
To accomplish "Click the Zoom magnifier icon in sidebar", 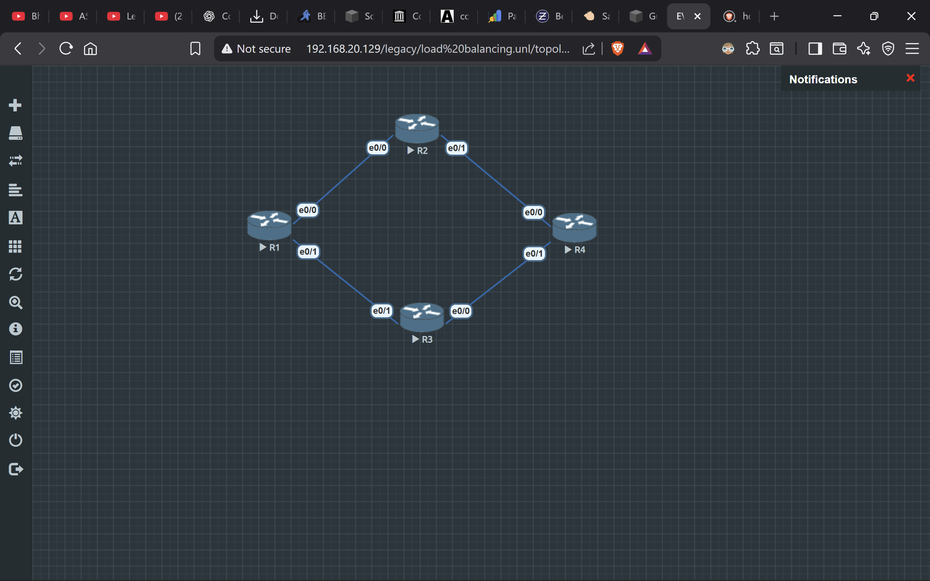I will click(15, 303).
